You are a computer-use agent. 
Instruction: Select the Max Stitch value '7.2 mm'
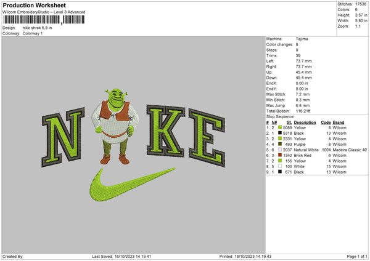(303, 94)
